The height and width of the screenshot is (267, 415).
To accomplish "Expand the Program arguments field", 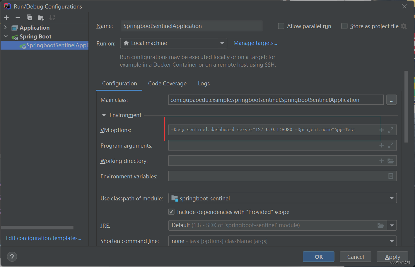I will tap(391, 145).
